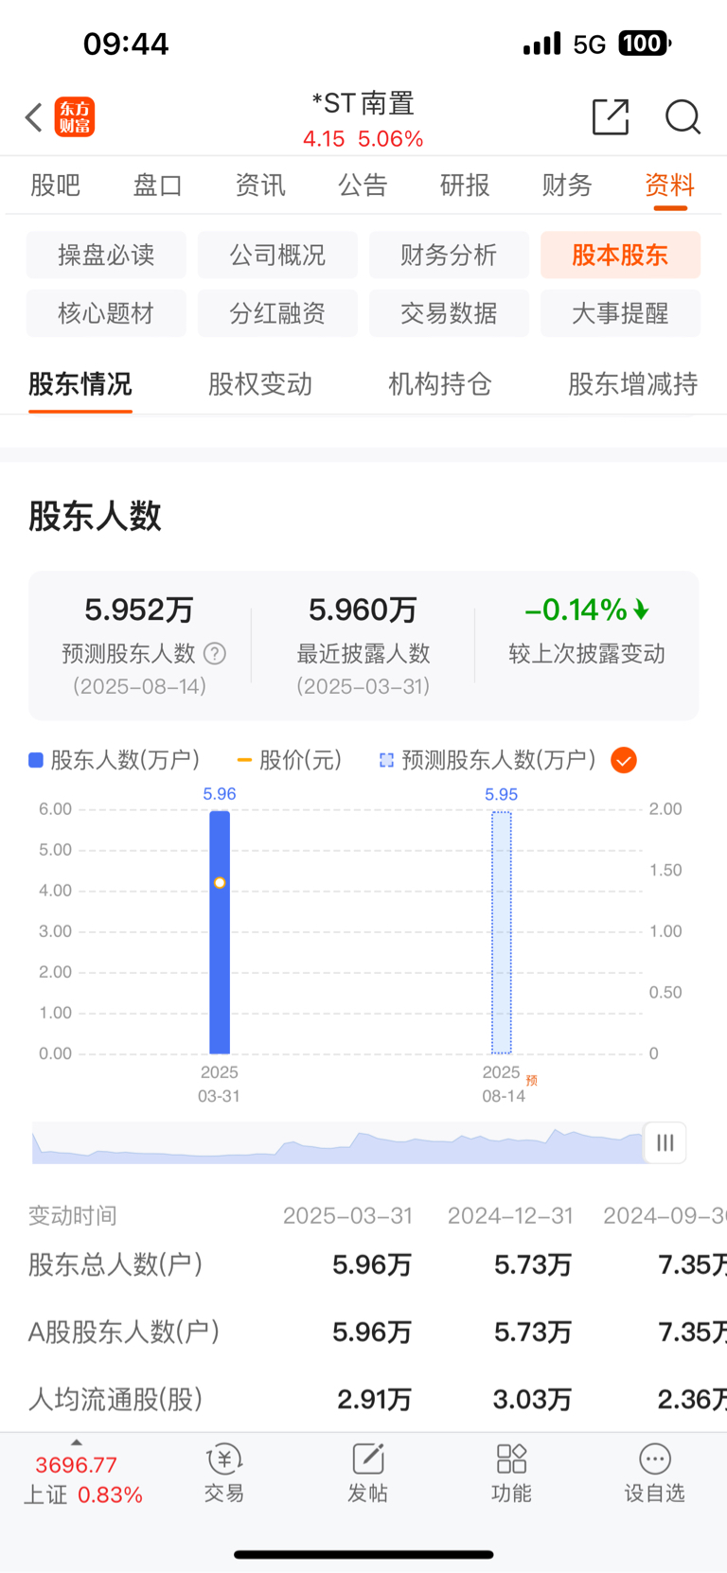Toggle the 预测股东人数(万户) legend label
Image resolution: width=727 pixels, height=1573 pixels.
pos(488,760)
